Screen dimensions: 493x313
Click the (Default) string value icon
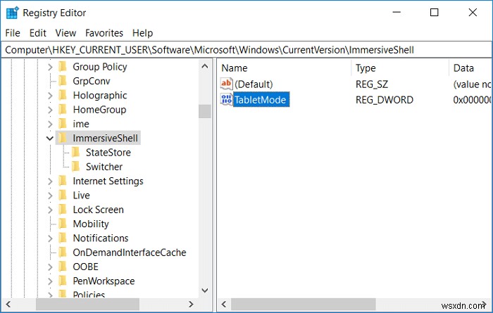coord(226,84)
